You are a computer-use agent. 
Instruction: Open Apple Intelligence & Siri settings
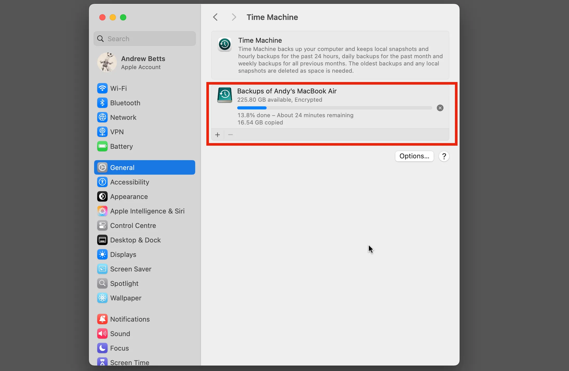tap(147, 211)
